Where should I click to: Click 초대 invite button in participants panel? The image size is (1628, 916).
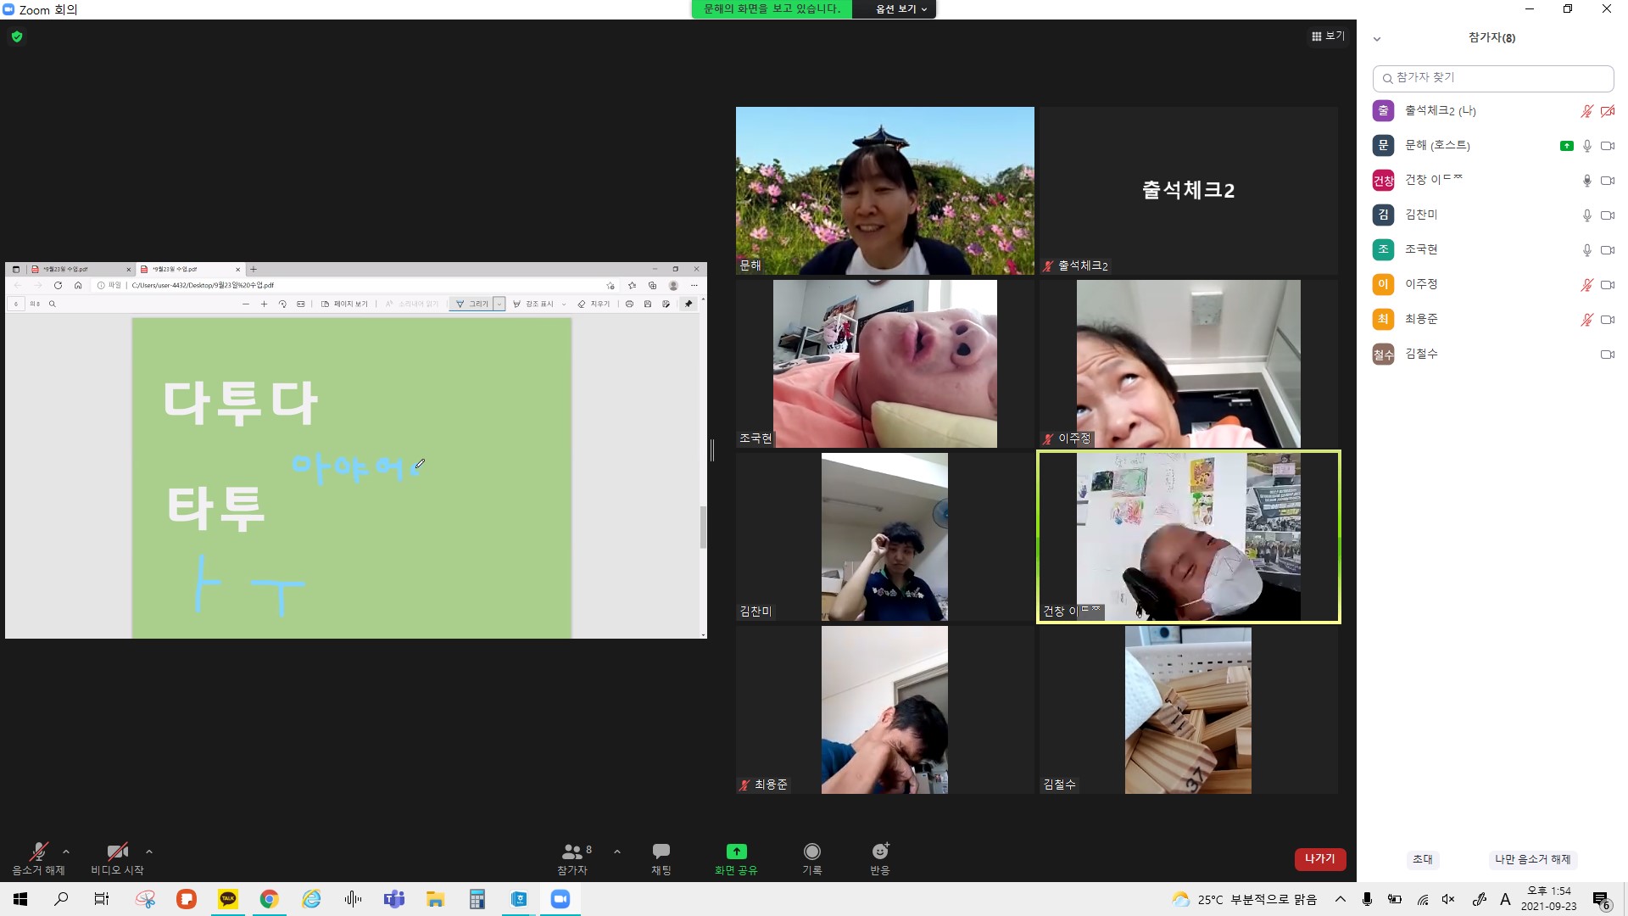coord(1423,859)
